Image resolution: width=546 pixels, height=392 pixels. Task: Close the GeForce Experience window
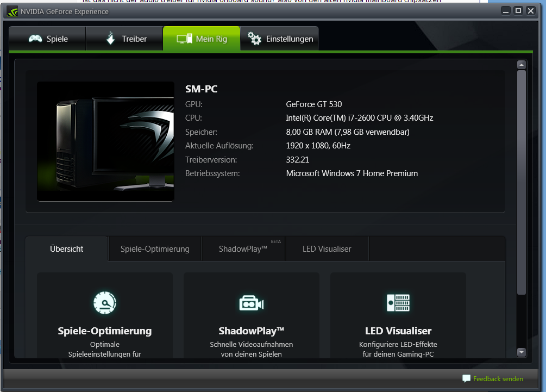[531, 11]
